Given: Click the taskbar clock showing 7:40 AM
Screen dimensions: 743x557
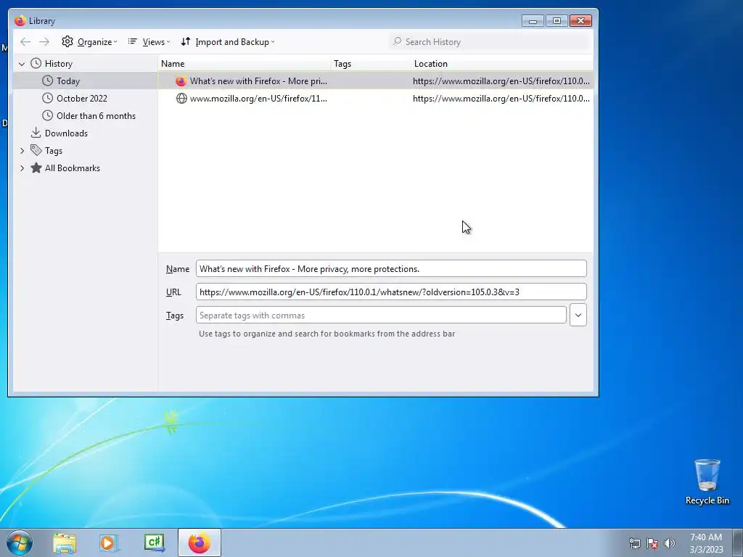Looking at the screenshot, I should [x=706, y=543].
